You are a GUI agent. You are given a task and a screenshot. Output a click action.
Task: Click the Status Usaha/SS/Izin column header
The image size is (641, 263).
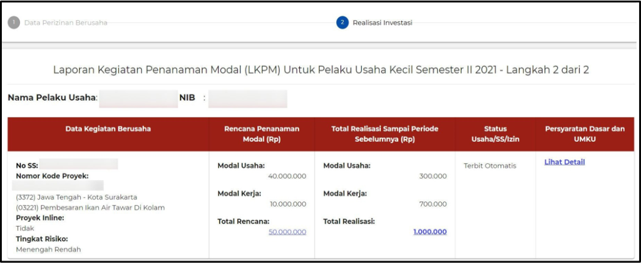(x=495, y=134)
